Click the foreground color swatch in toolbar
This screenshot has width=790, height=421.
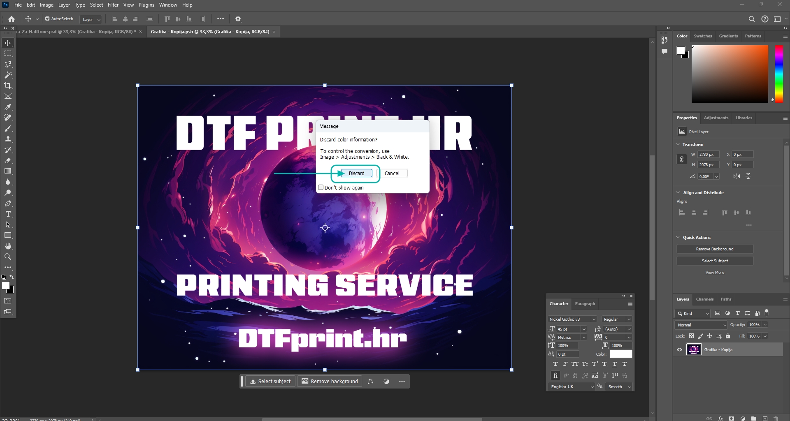(x=6, y=285)
